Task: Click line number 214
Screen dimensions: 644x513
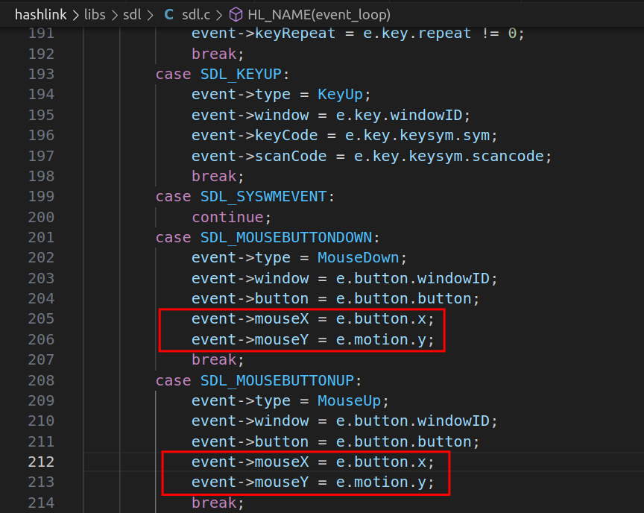Action: (41, 503)
